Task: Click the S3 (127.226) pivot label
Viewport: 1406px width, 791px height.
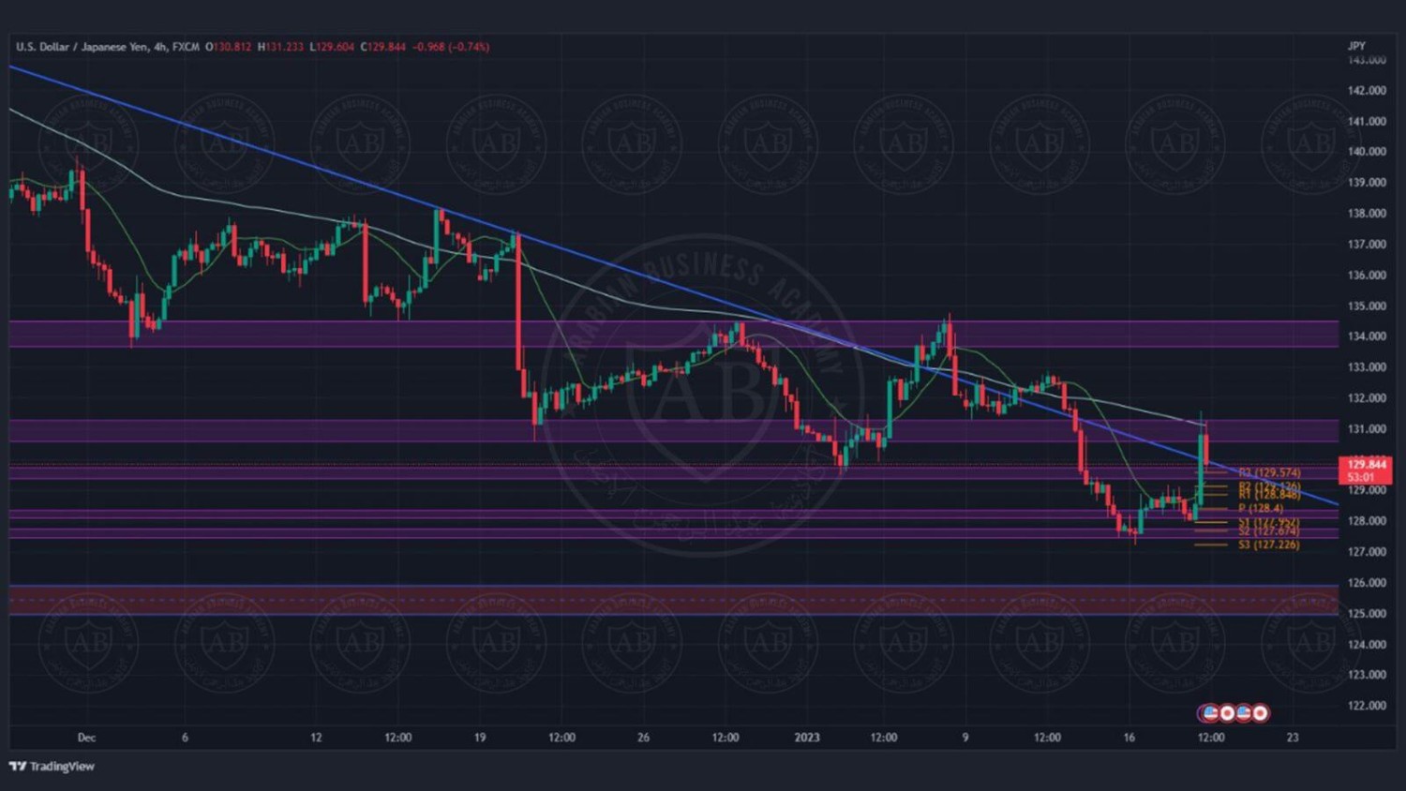Action: (x=1269, y=545)
